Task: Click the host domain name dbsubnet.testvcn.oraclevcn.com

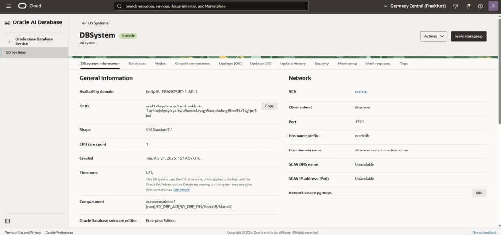Action: [x=381, y=150]
